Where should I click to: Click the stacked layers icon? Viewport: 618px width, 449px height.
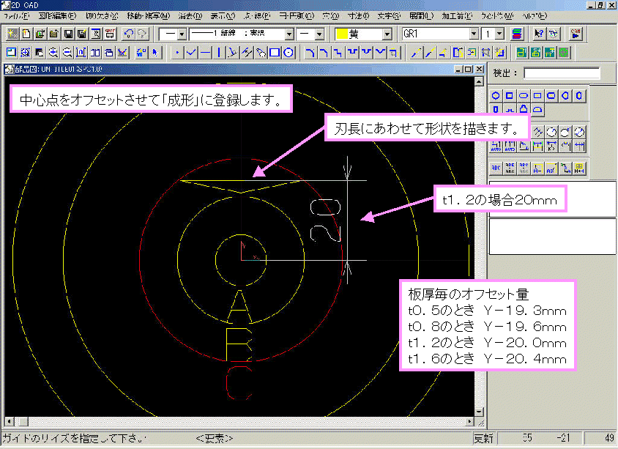(517, 34)
